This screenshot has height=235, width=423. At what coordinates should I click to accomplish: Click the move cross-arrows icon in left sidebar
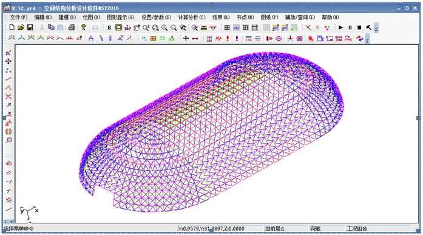tap(8, 61)
